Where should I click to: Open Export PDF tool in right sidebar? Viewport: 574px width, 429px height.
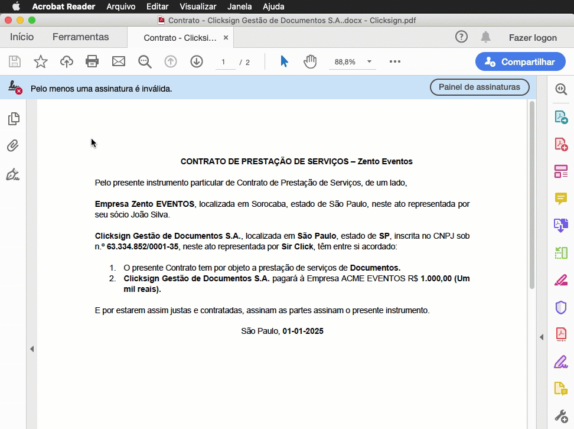point(561,117)
